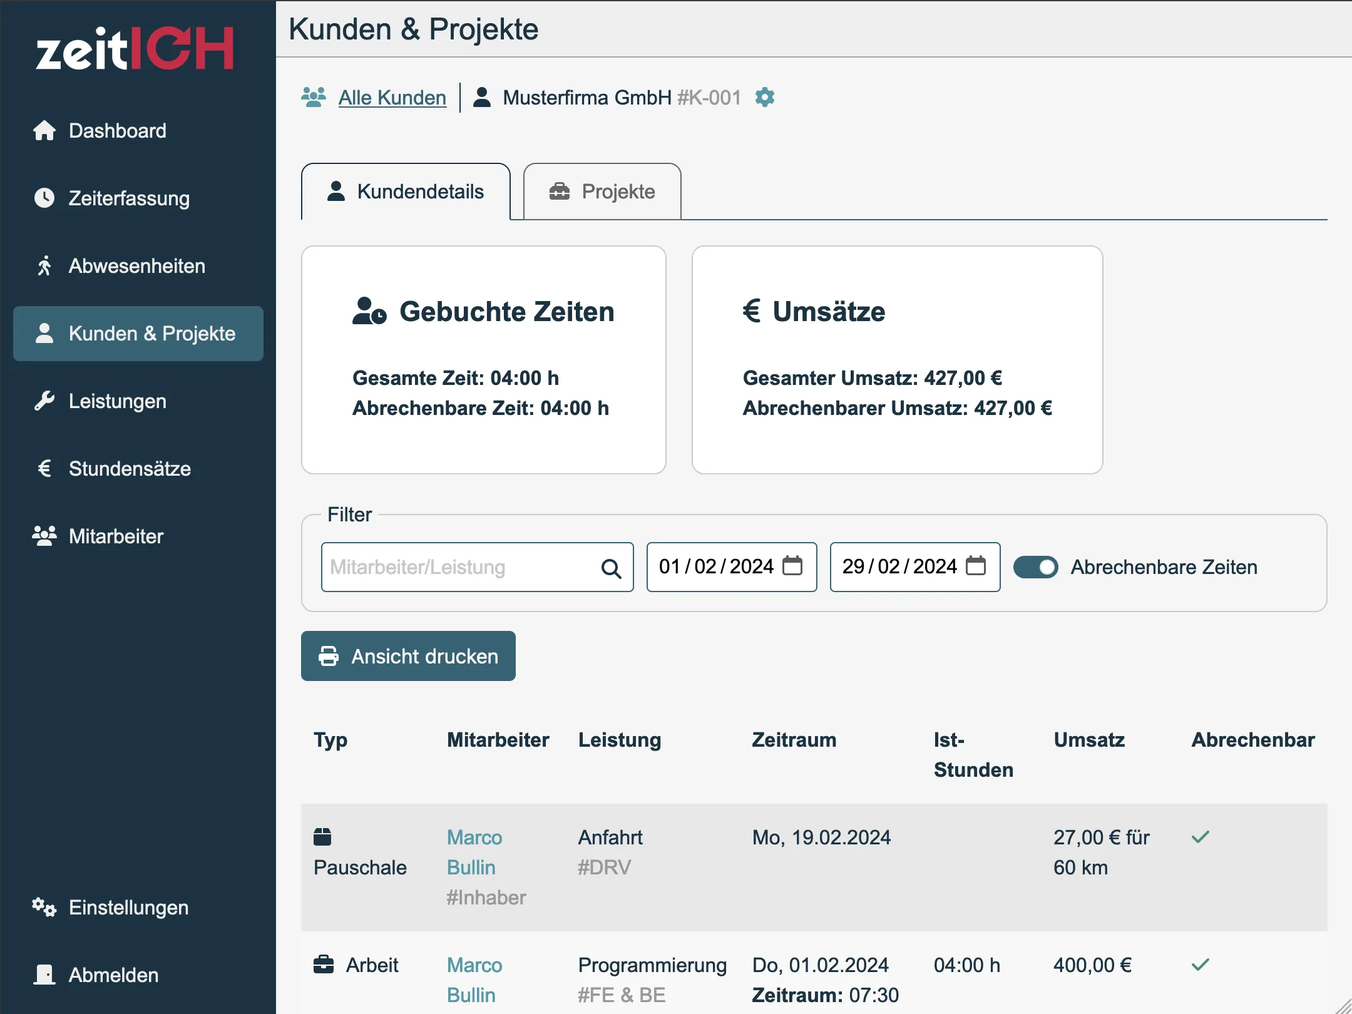Click the Leistung column header

click(619, 740)
